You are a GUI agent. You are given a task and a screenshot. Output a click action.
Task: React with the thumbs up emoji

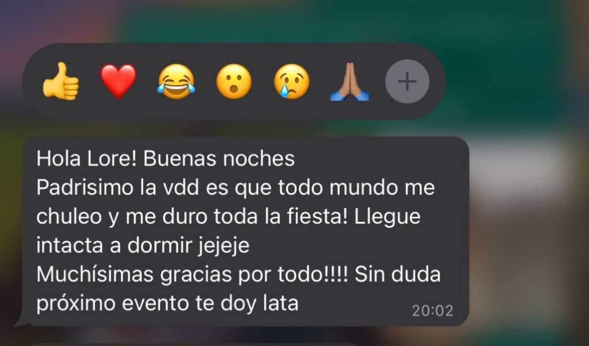click(61, 82)
